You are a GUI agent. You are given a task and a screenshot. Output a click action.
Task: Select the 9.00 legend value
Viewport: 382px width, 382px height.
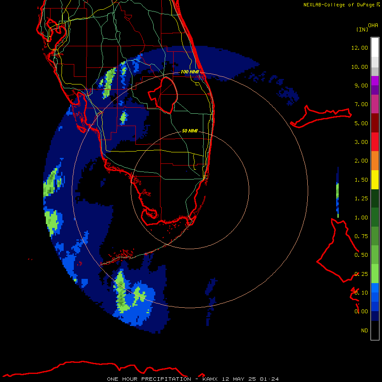361,85
